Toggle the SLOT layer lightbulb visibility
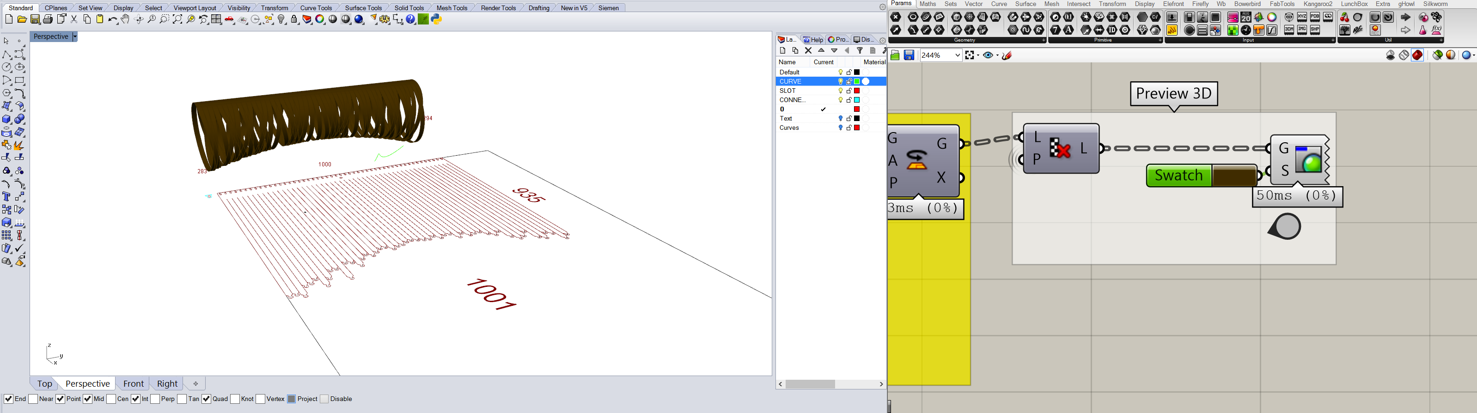Image resolution: width=1477 pixels, height=413 pixels. [x=841, y=91]
